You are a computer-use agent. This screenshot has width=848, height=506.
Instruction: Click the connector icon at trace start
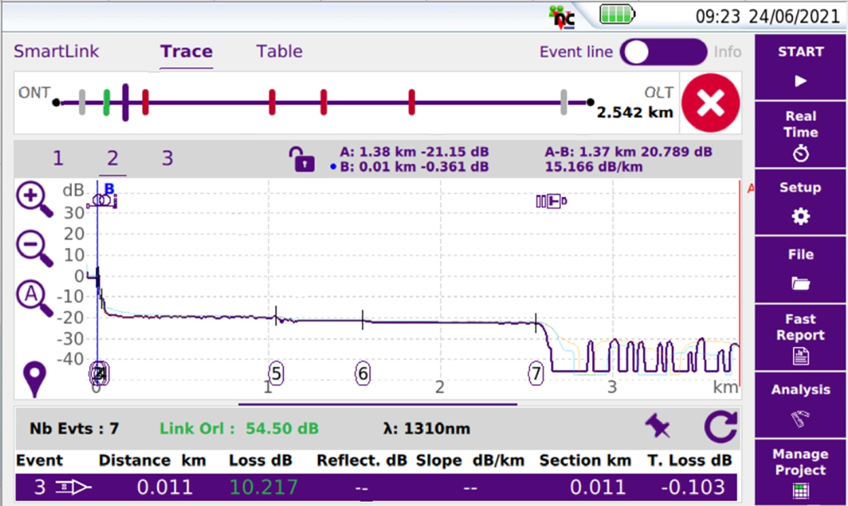pos(102,201)
